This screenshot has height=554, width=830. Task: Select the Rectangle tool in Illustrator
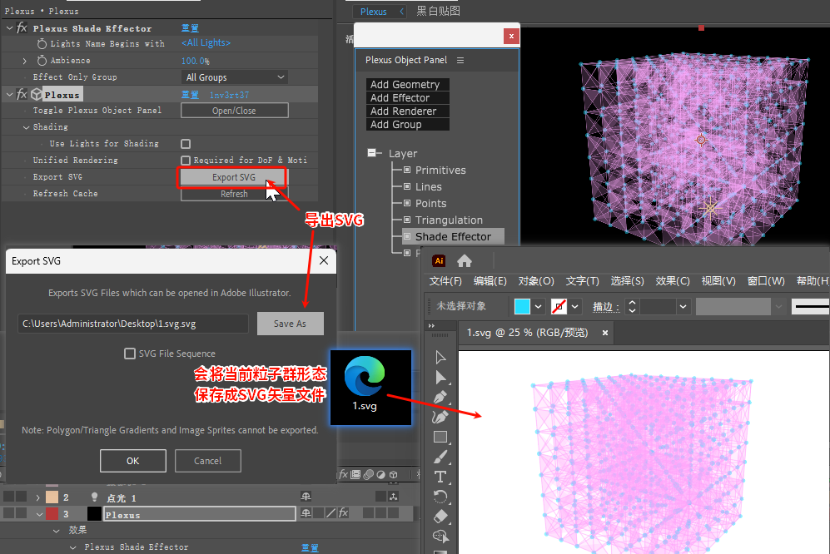(440, 437)
